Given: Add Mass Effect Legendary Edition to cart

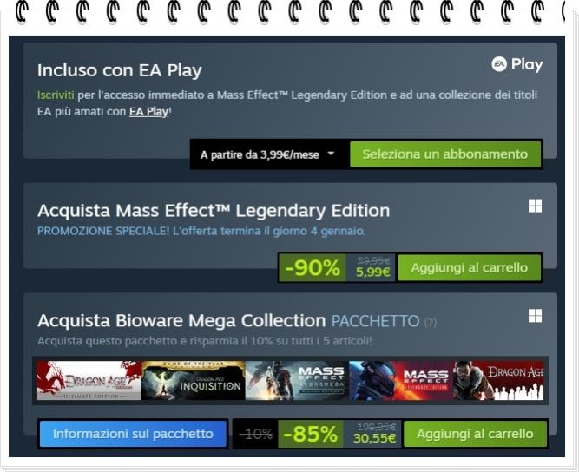Looking at the screenshot, I should click(469, 267).
